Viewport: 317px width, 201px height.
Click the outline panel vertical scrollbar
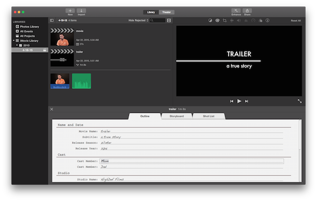pyautogui.click(x=300, y=135)
